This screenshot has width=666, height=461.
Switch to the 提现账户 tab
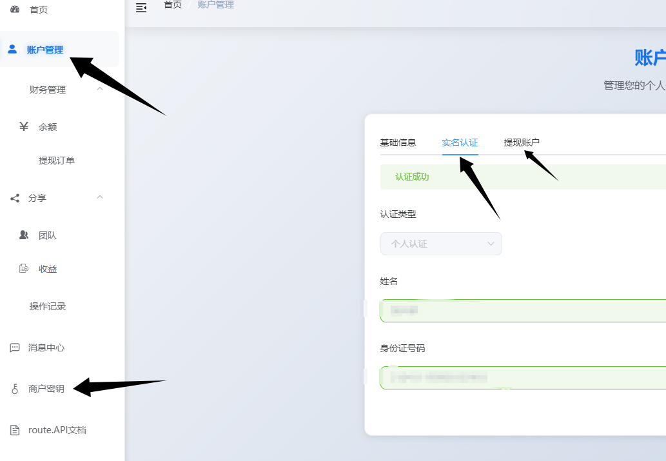point(522,142)
